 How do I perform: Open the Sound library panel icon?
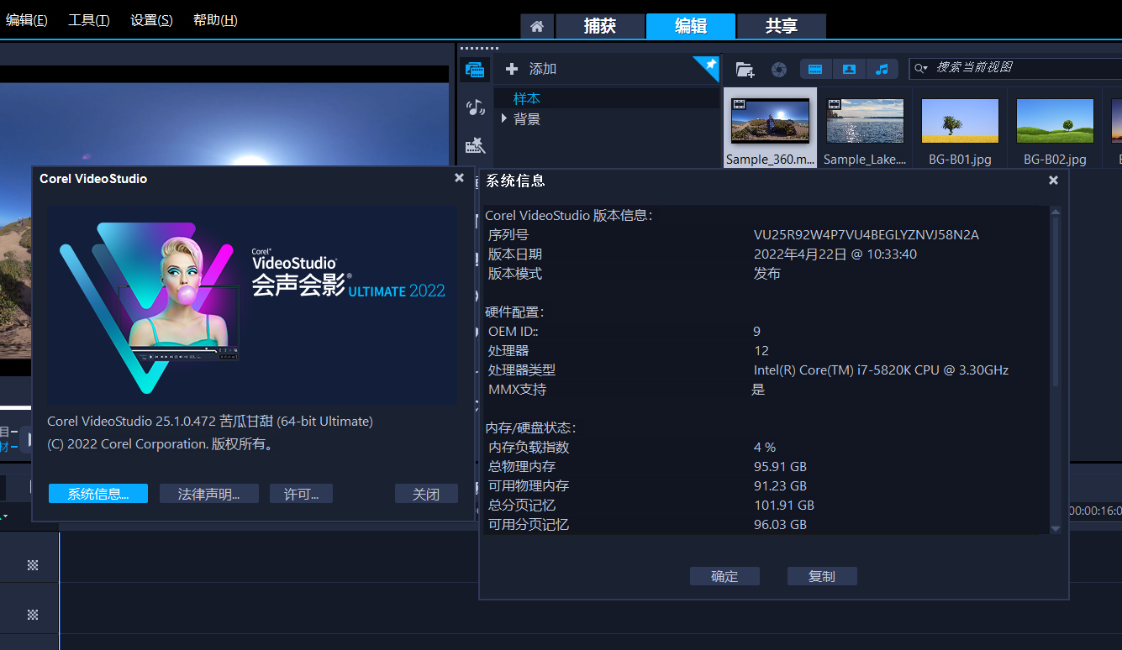(x=475, y=107)
